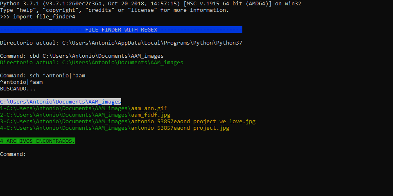Click the highlighted AAM_images folder path heading
Screen dimensions: 393x196
[61, 102]
